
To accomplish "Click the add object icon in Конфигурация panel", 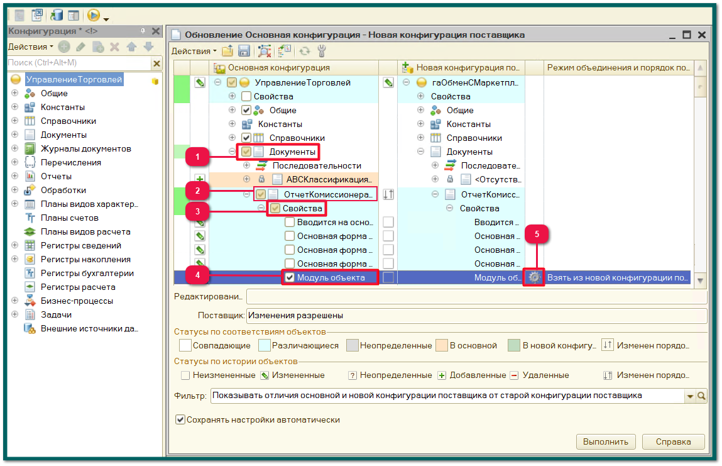I will tap(64, 47).
